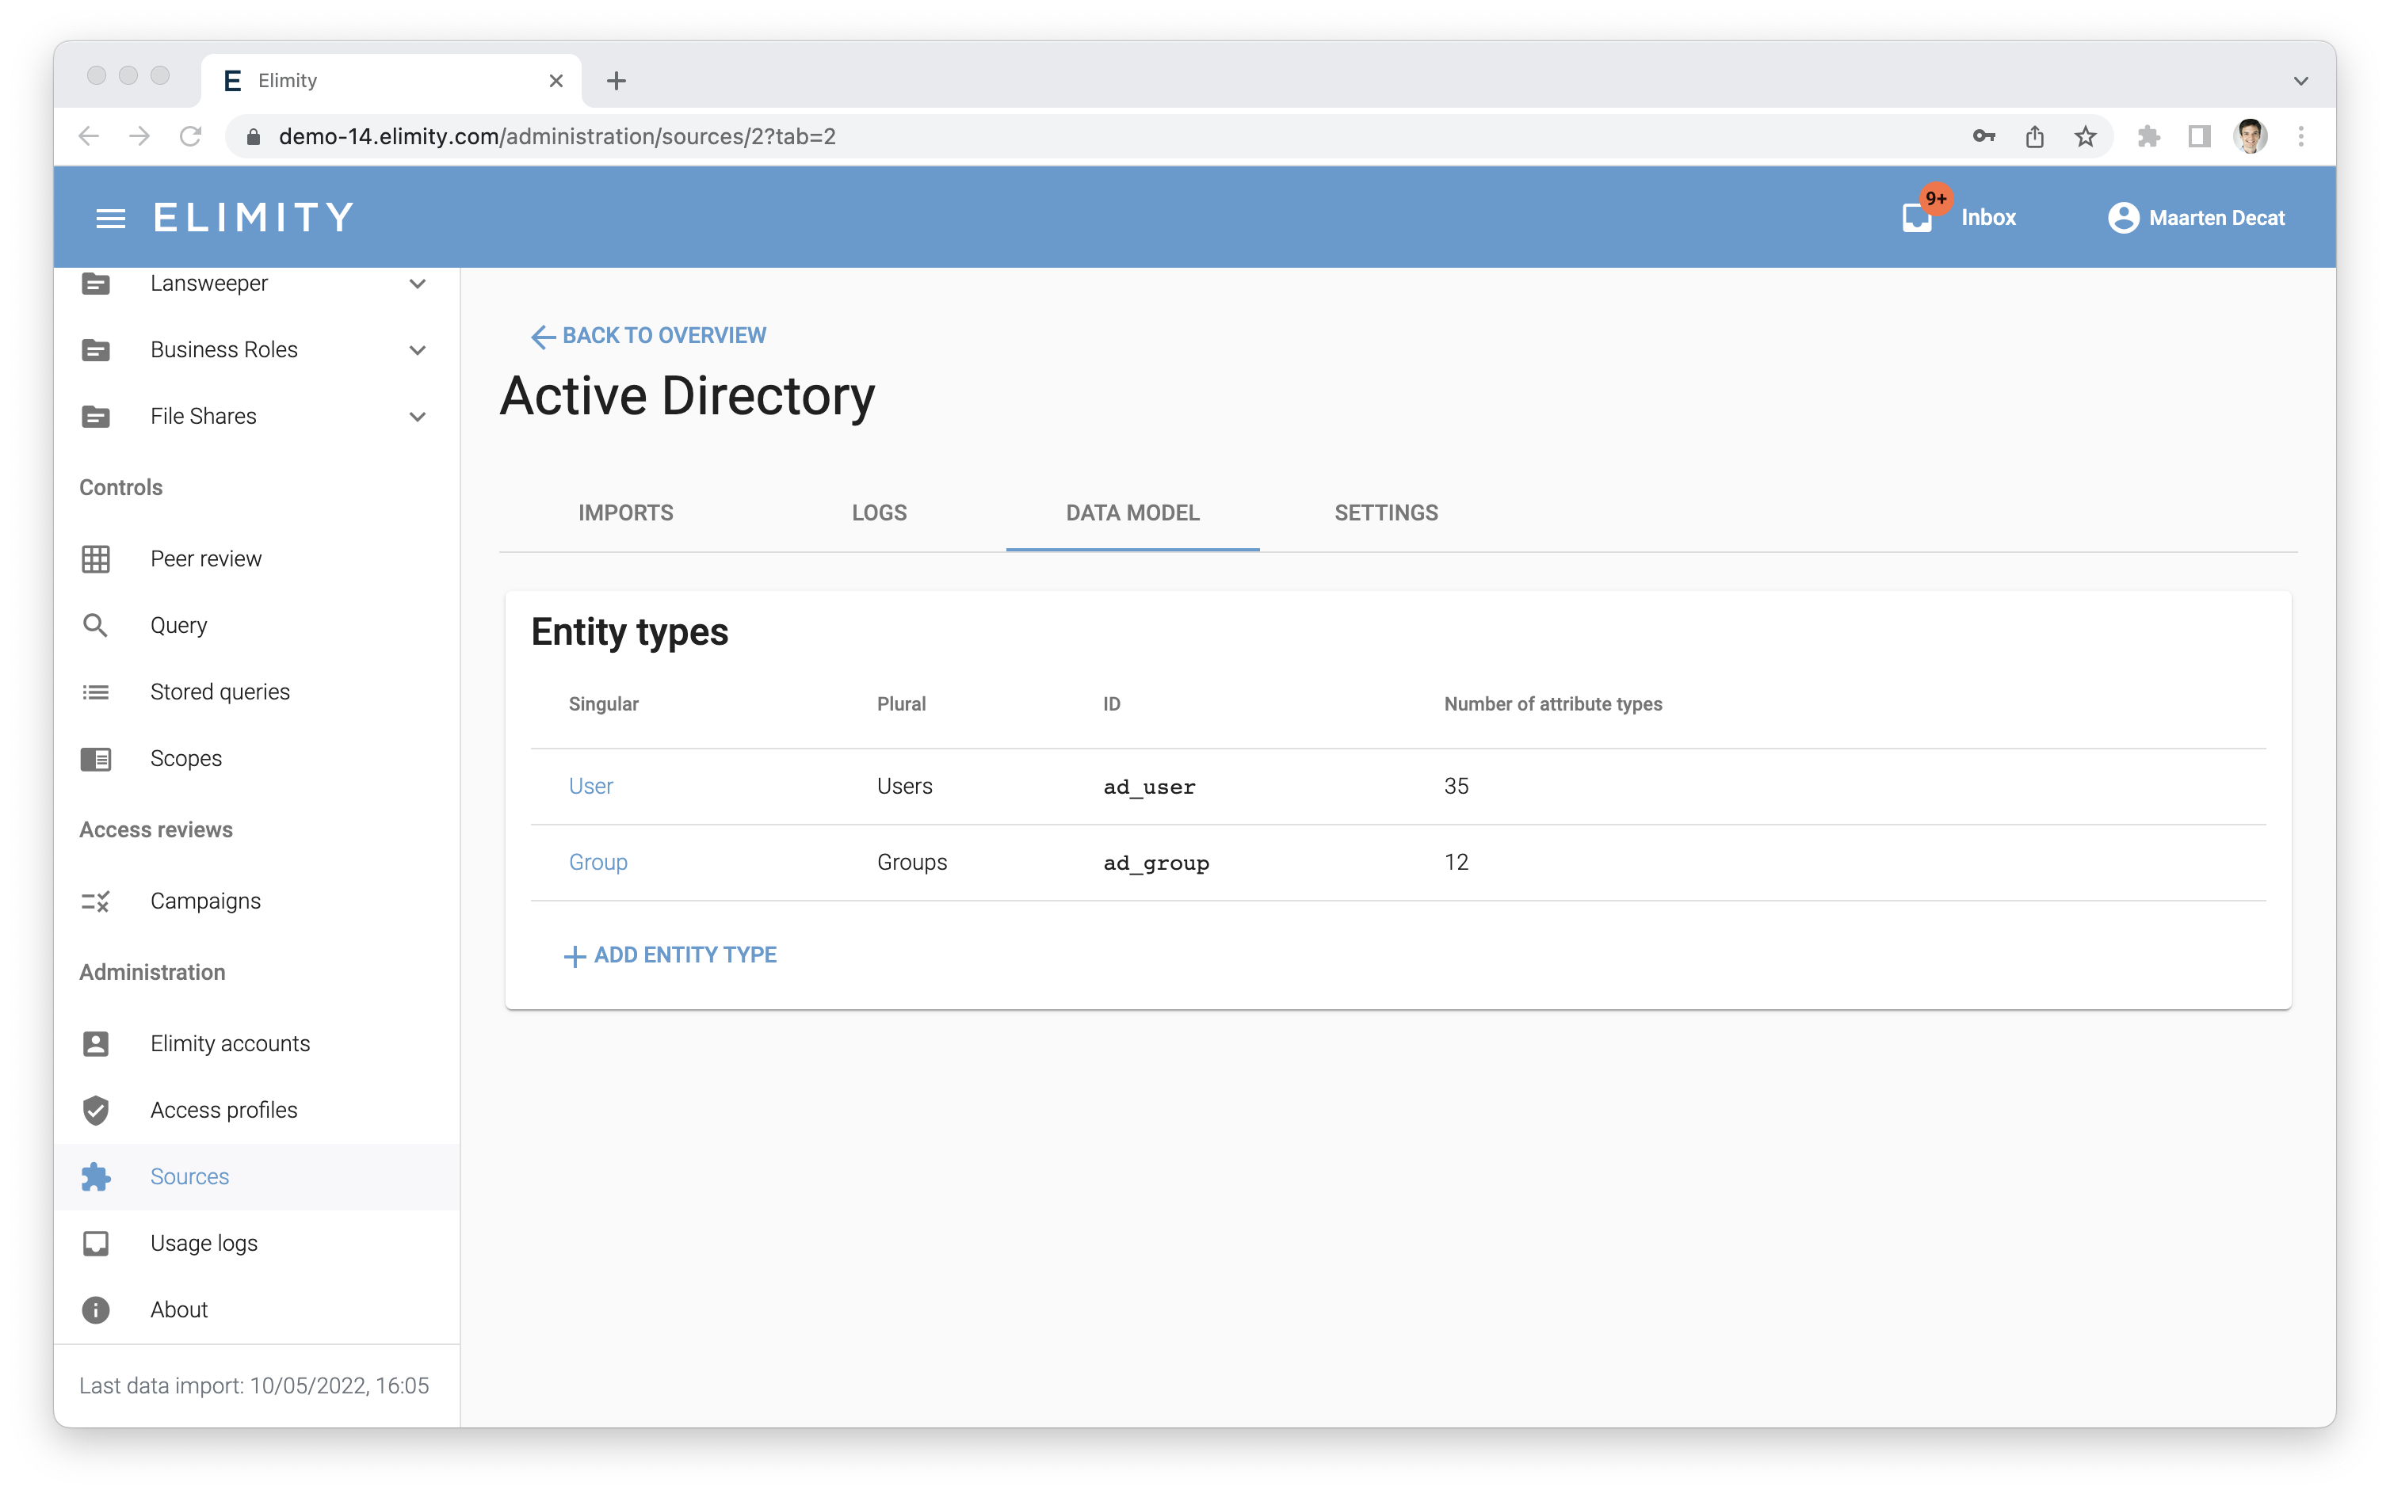Image resolution: width=2390 pixels, height=1494 pixels.
Task: Open a new browser tab
Action: tap(616, 81)
